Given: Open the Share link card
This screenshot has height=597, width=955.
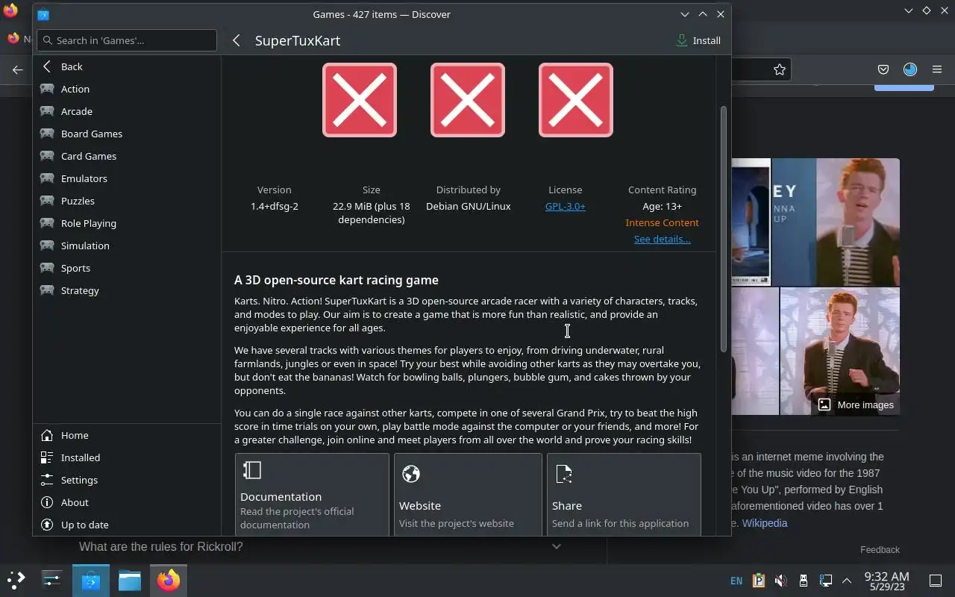Looking at the screenshot, I should click(x=624, y=495).
